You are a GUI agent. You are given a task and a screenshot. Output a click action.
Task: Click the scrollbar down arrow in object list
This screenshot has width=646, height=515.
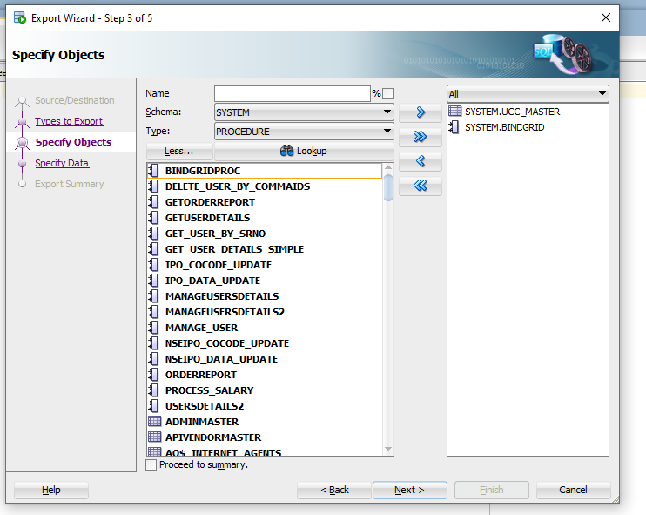coord(388,449)
